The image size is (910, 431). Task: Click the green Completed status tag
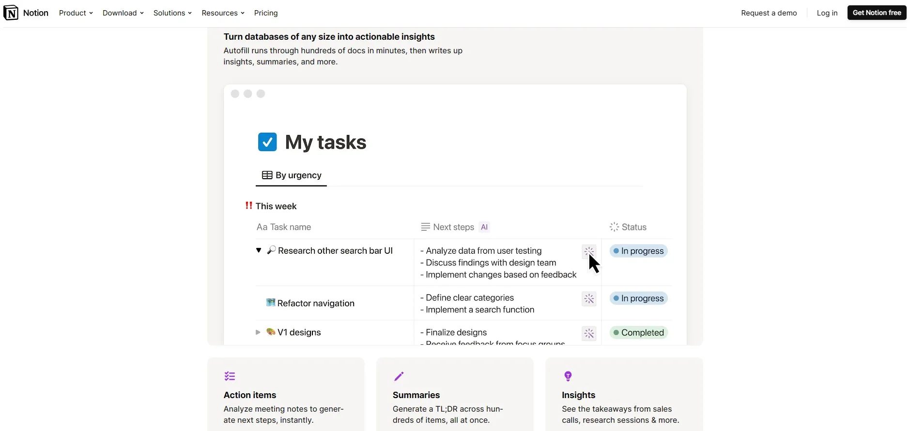(638, 333)
